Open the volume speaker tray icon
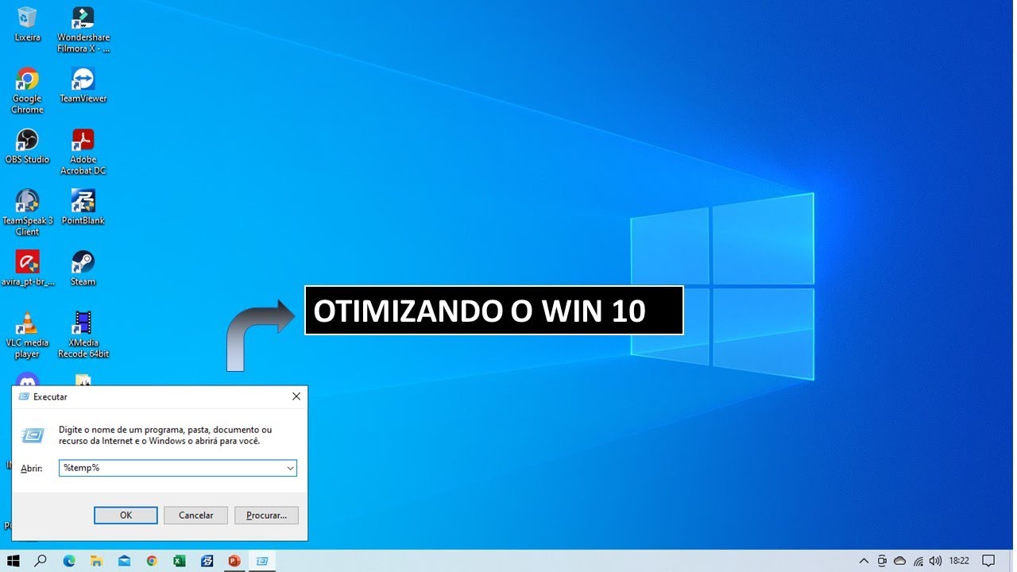This screenshot has width=1017, height=572. (936, 561)
